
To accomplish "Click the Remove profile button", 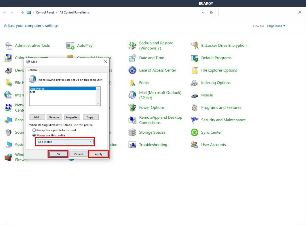I will point(54,117).
